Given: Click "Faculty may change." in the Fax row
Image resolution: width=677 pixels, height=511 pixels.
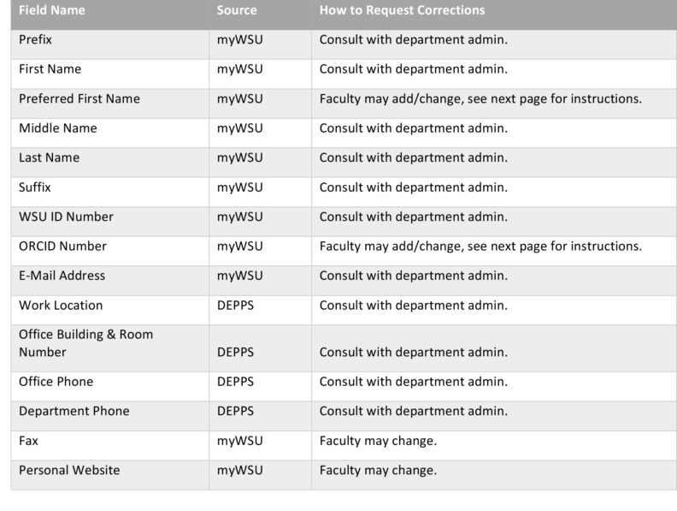Looking at the screenshot, I should [x=378, y=441].
